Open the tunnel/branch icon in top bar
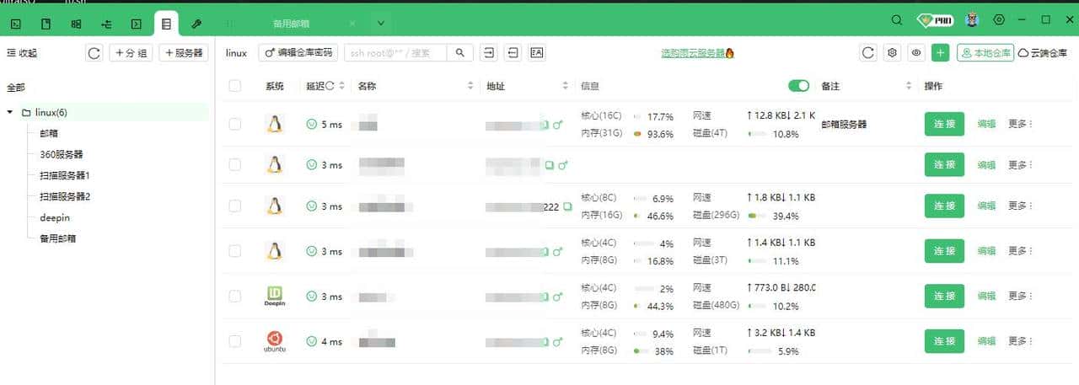 coord(106,24)
